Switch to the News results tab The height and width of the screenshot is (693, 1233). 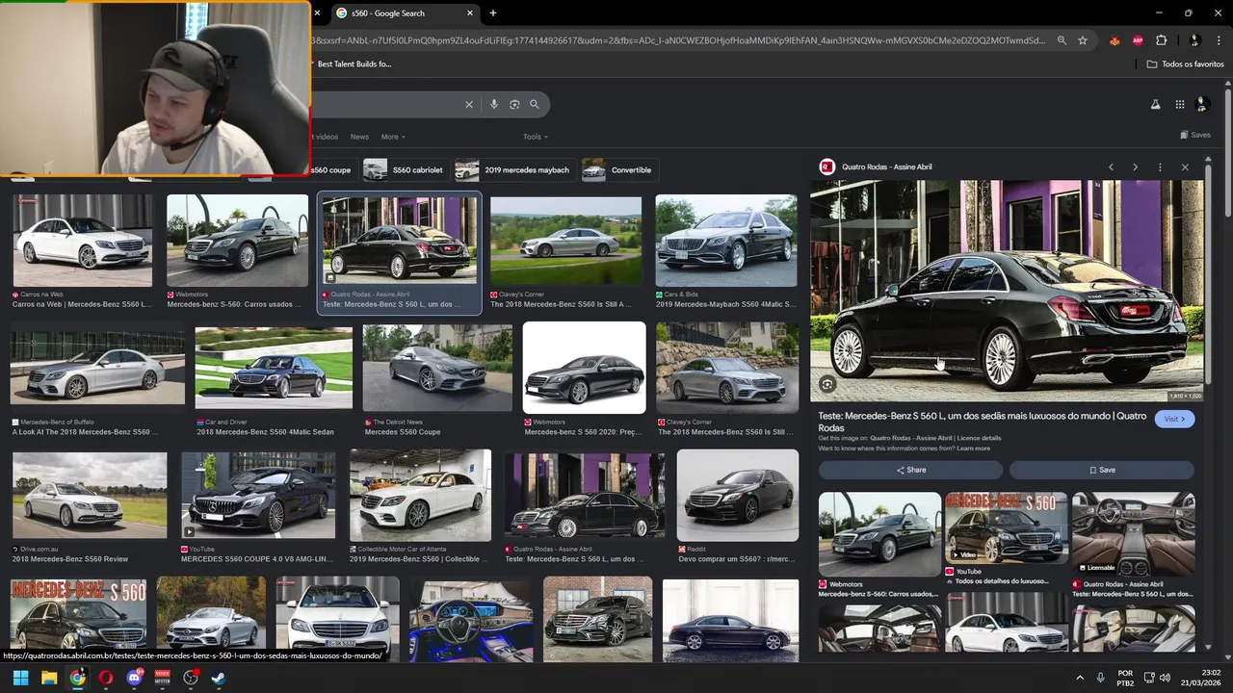359,137
